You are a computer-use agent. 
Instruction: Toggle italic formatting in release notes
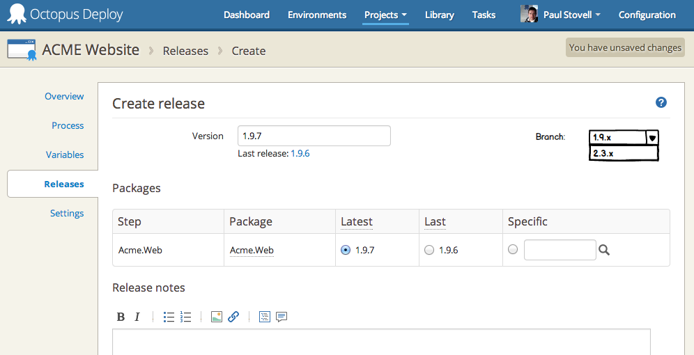coord(137,317)
